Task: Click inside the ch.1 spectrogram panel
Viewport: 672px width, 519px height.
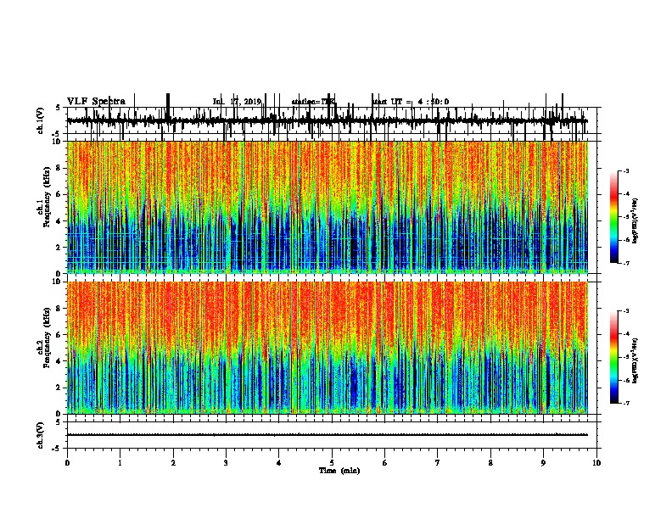Action: [x=327, y=207]
